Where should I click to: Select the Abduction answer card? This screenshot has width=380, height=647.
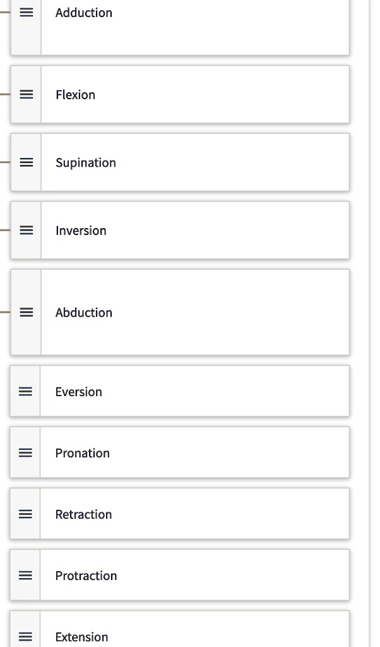pos(189,312)
